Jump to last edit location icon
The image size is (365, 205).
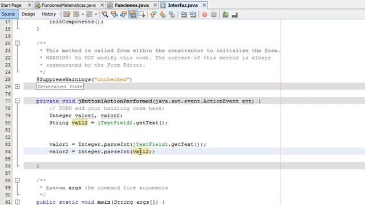pyautogui.click(x=67, y=14)
